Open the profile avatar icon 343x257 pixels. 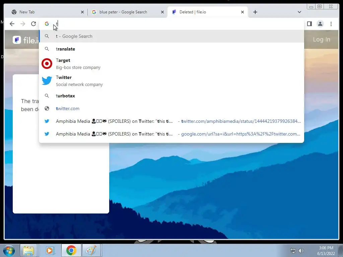coord(320,24)
